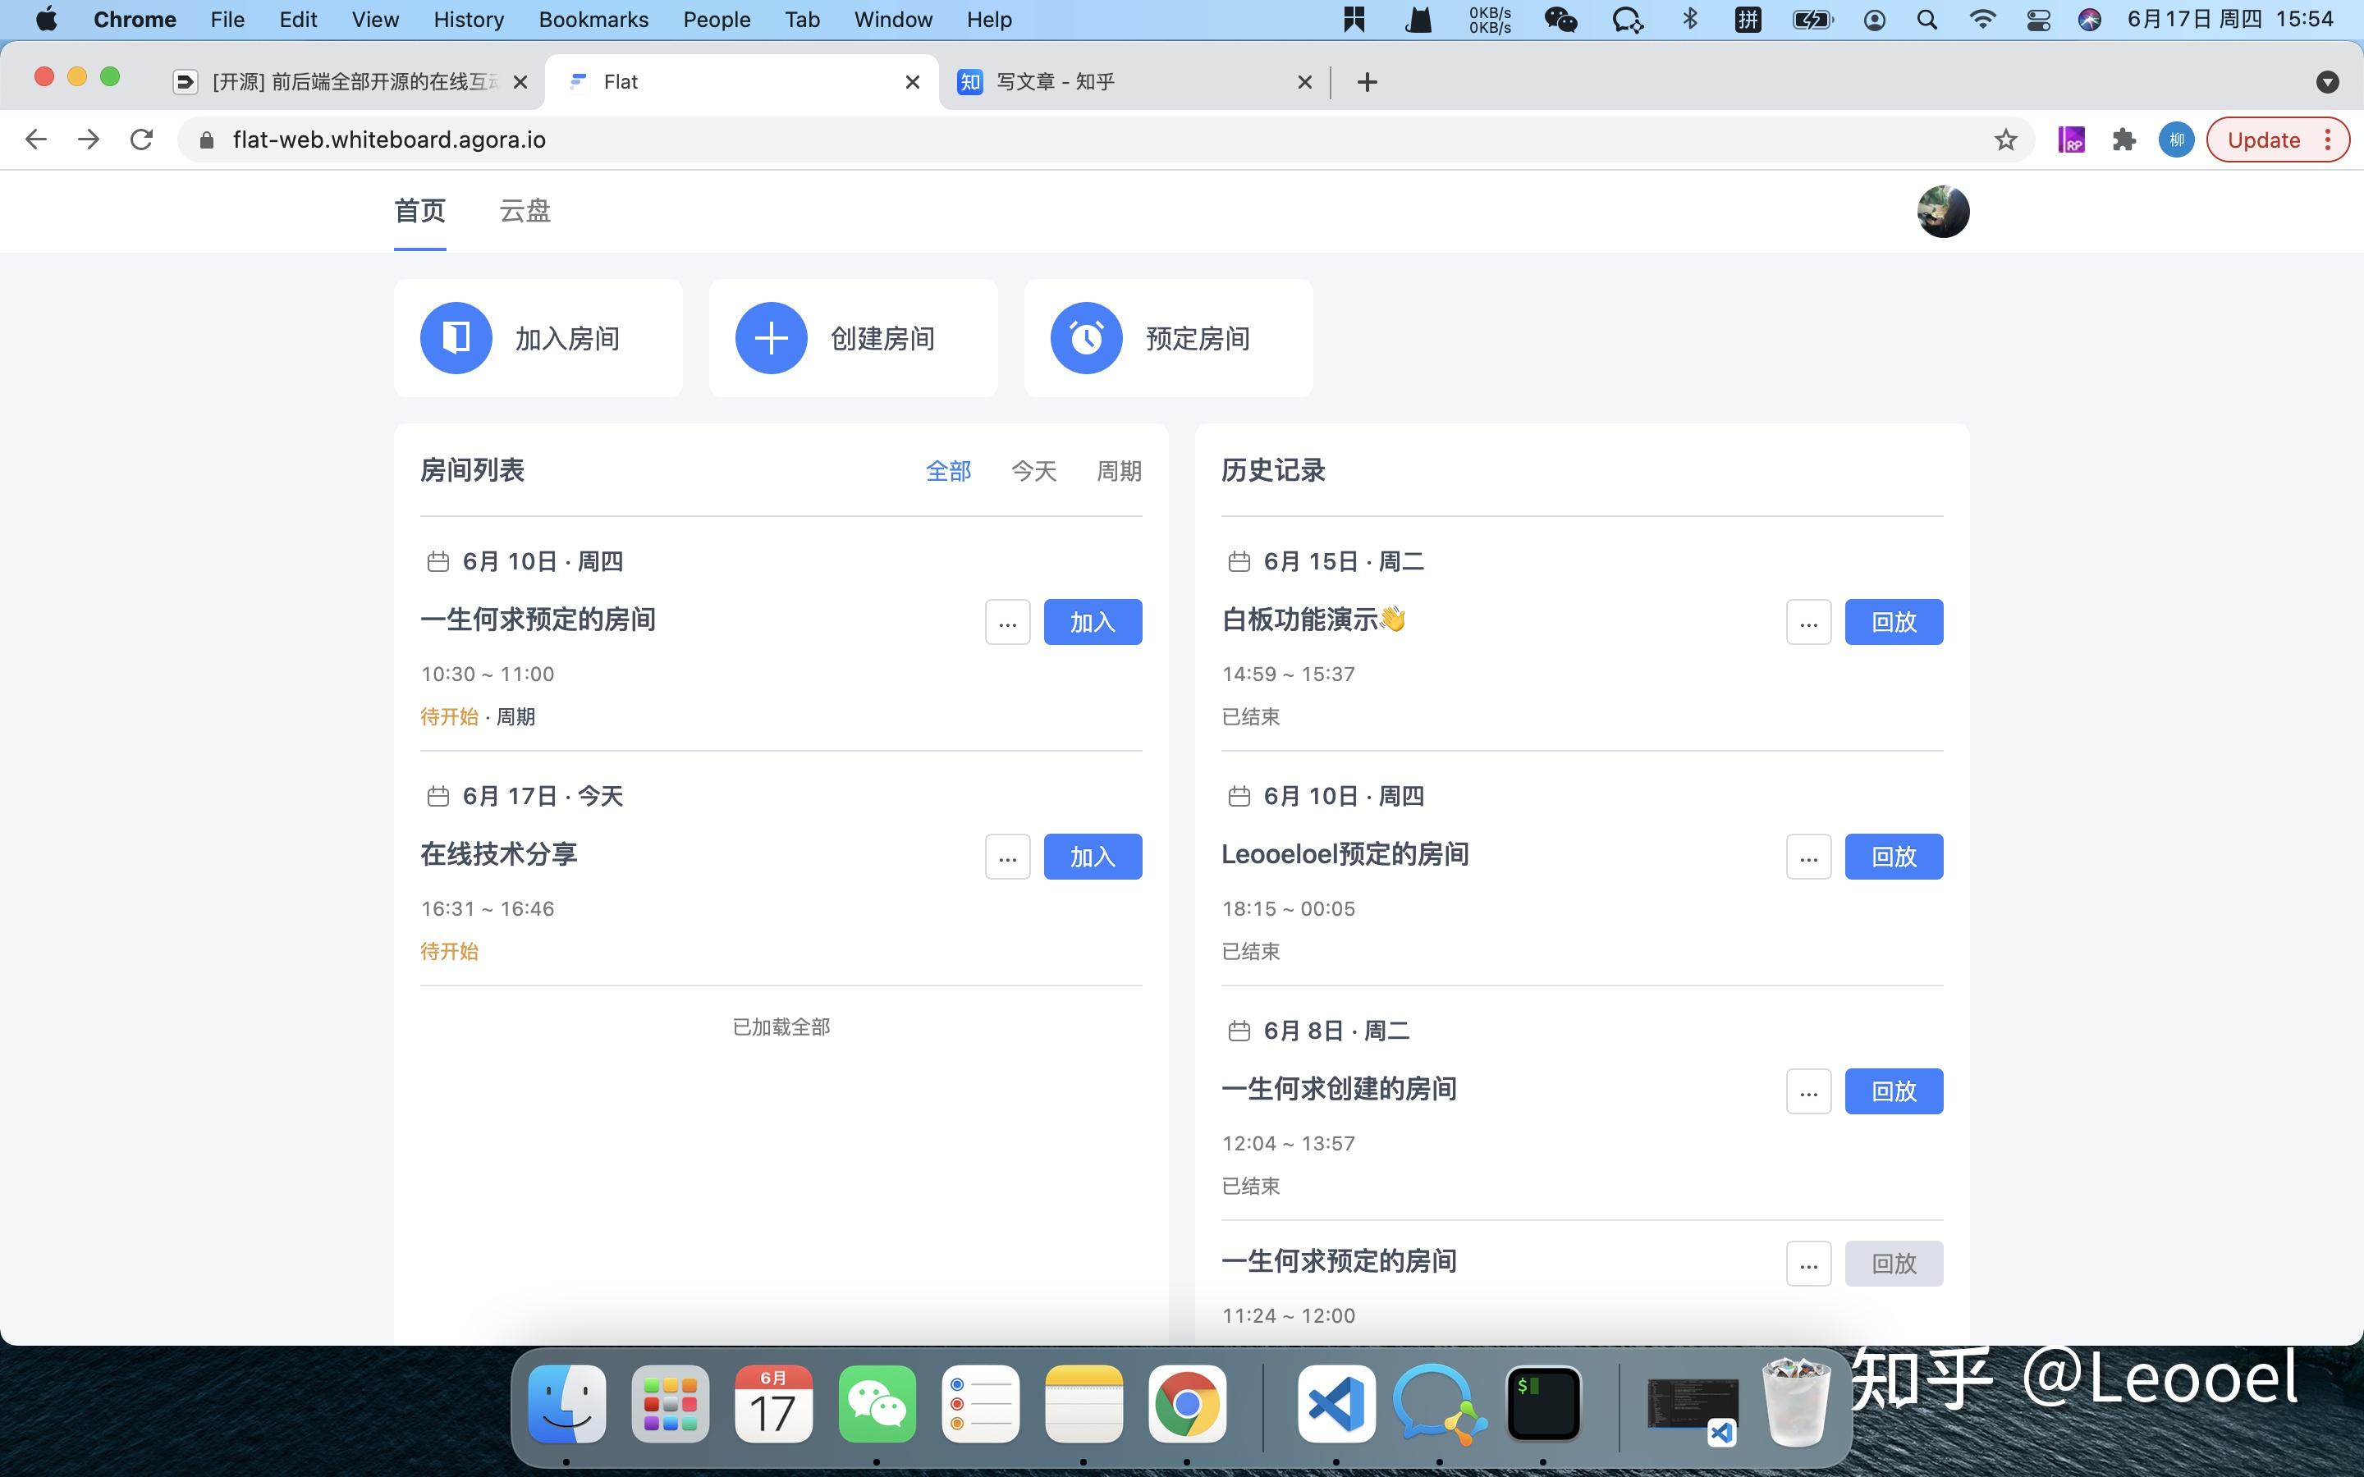Select the 周期 filter in 房间列表

point(1117,471)
